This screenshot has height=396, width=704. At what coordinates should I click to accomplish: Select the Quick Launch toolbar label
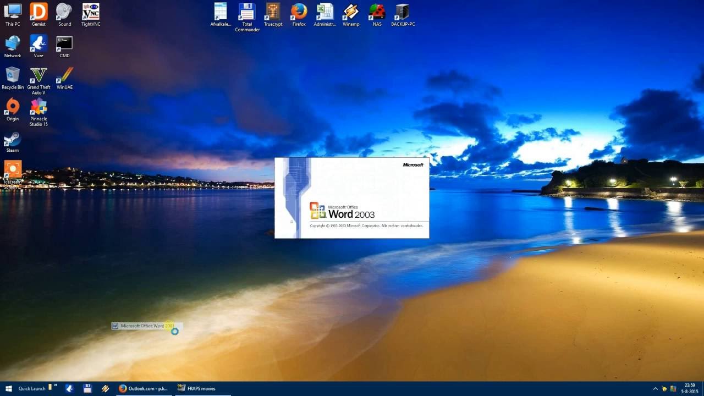click(x=32, y=388)
